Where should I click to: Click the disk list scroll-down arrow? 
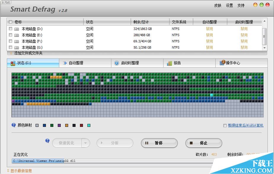click(x=265, y=48)
